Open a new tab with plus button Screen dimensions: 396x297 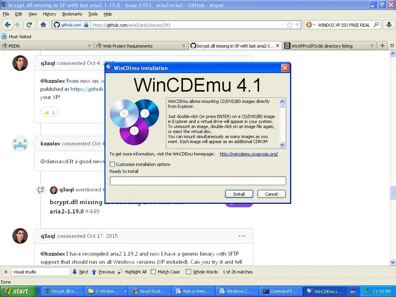pyautogui.click(x=382, y=46)
